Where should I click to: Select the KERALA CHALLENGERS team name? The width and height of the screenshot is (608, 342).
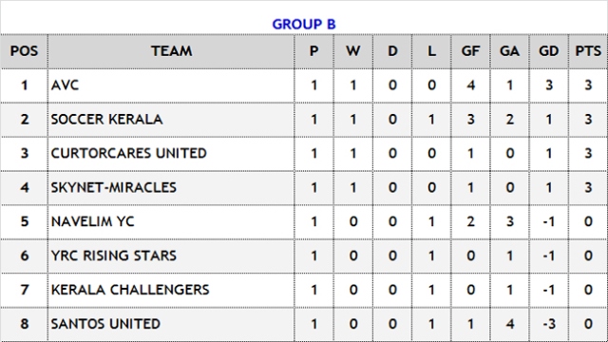[130, 290]
